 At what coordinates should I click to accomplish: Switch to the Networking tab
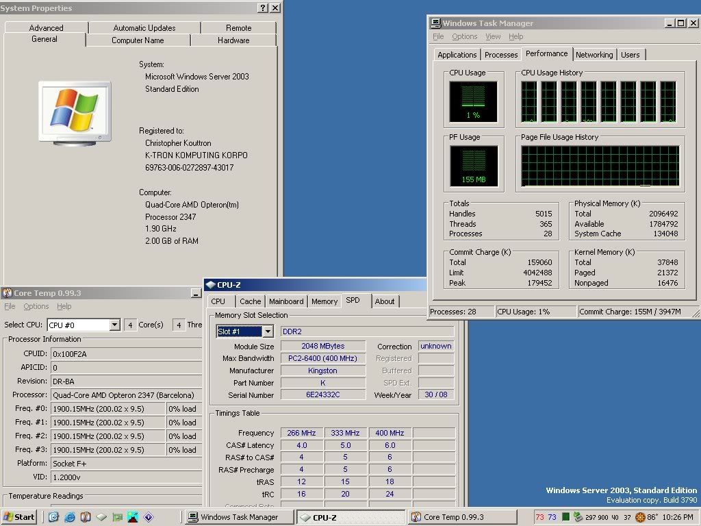(x=594, y=55)
